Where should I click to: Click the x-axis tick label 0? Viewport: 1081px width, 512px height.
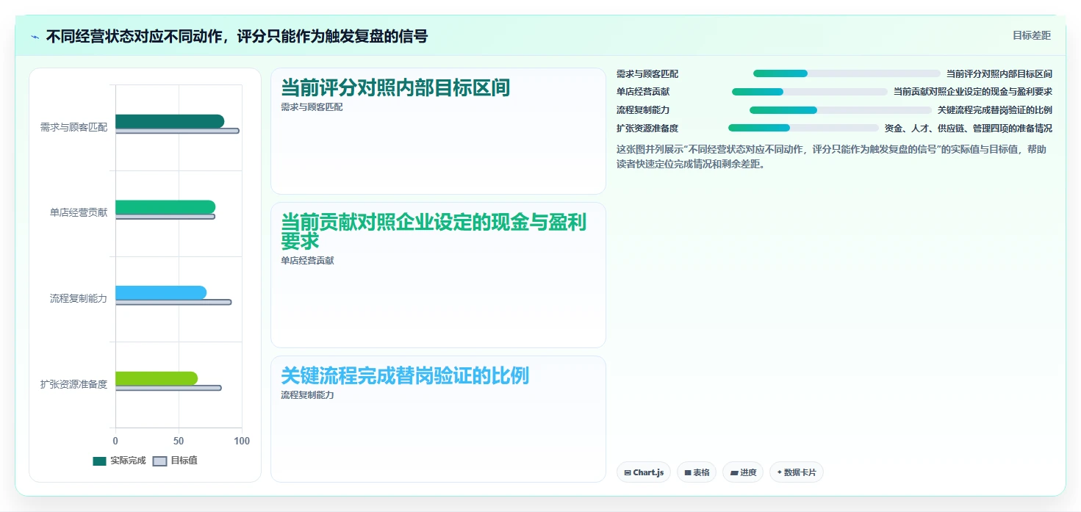point(115,441)
